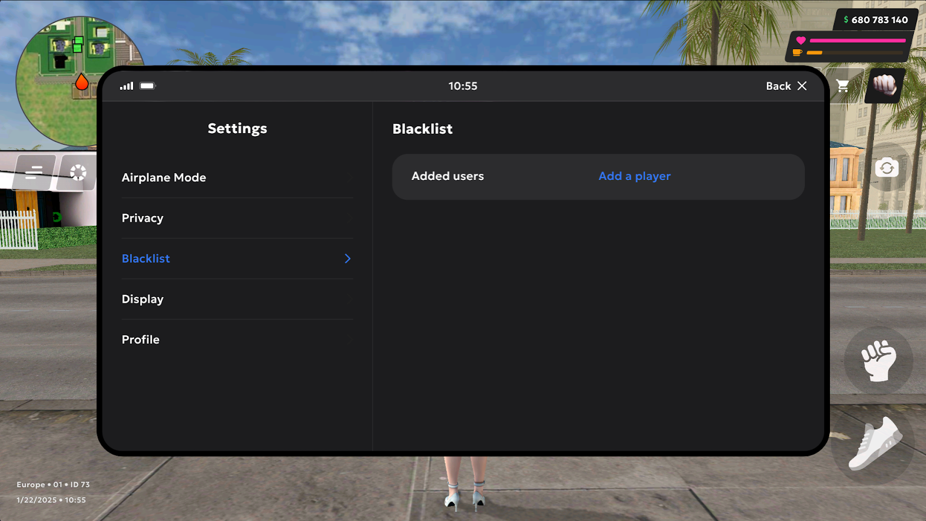Viewport: 926px width, 521px height.
Task: Tap the fist weapon slot icon
Action: pyautogui.click(x=884, y=86)
